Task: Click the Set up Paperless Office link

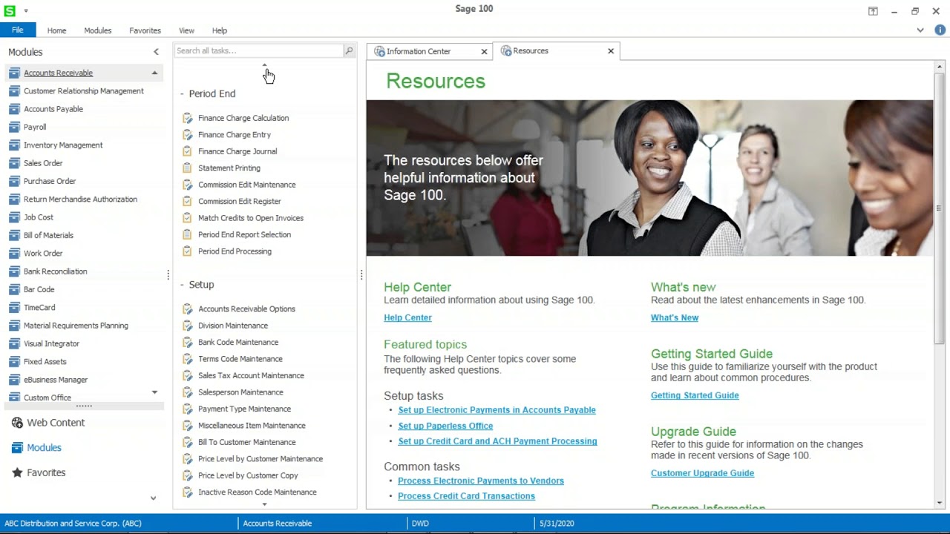Action: pos(445,426)
